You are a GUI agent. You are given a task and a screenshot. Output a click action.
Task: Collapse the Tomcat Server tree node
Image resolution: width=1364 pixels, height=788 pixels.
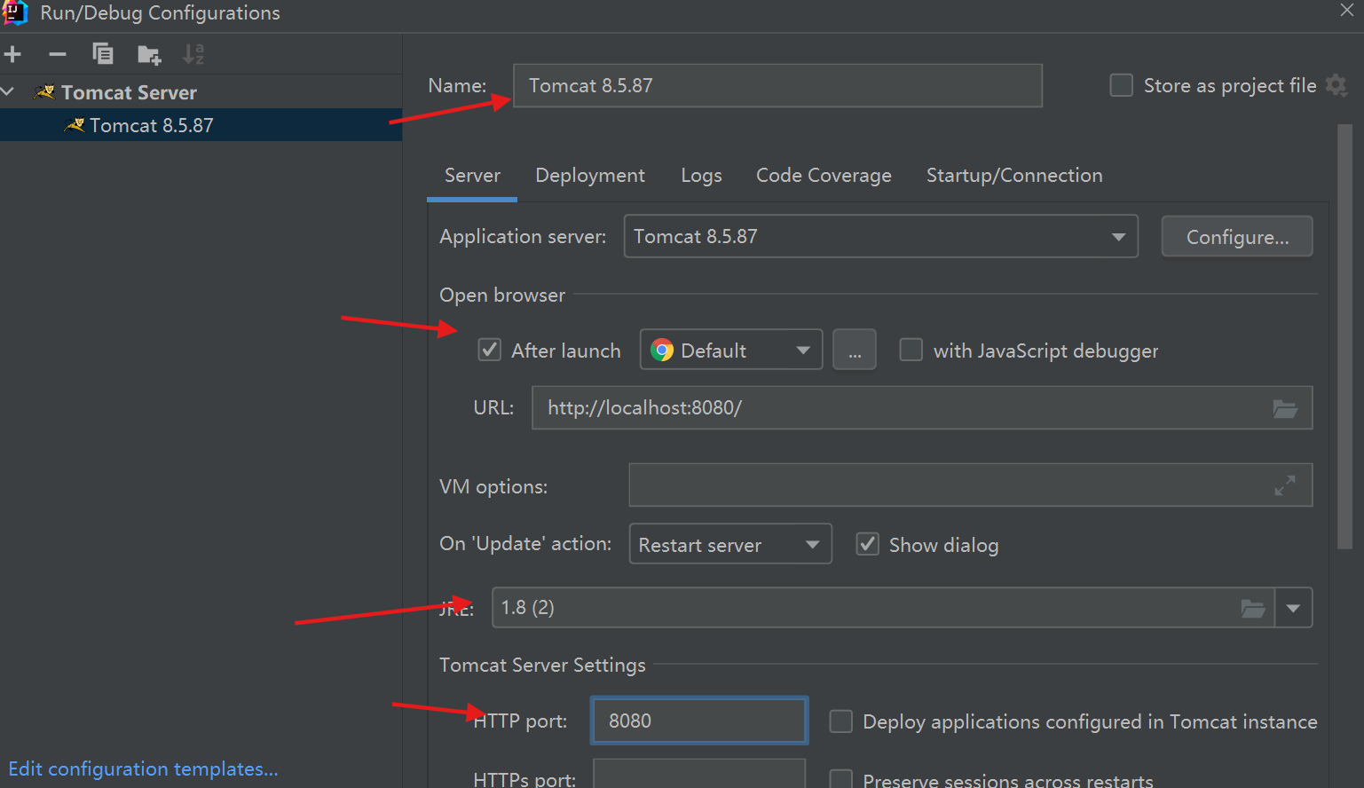8,91
